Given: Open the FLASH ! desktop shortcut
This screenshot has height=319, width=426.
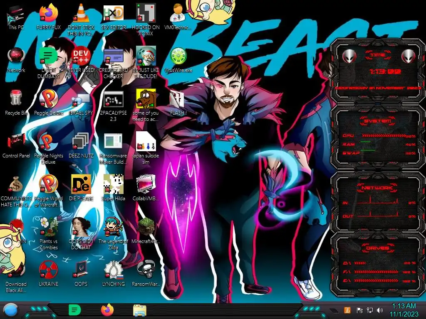Looking at the screenshot, I should tap(178, 103).
